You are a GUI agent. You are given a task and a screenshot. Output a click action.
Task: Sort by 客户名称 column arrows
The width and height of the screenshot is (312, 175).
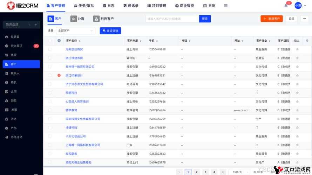80,41
